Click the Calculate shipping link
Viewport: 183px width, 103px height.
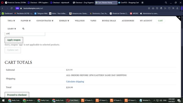[x=75, y=82]
